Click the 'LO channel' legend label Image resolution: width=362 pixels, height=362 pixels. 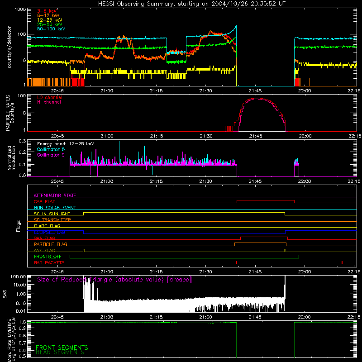(50, 97)
